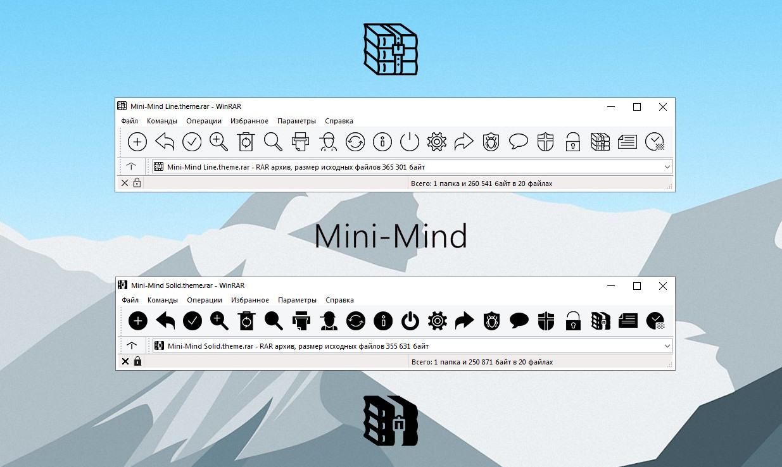Toggle the lock icon in the status bar
This screenshot has height=467, width=782.
point(137,182)
